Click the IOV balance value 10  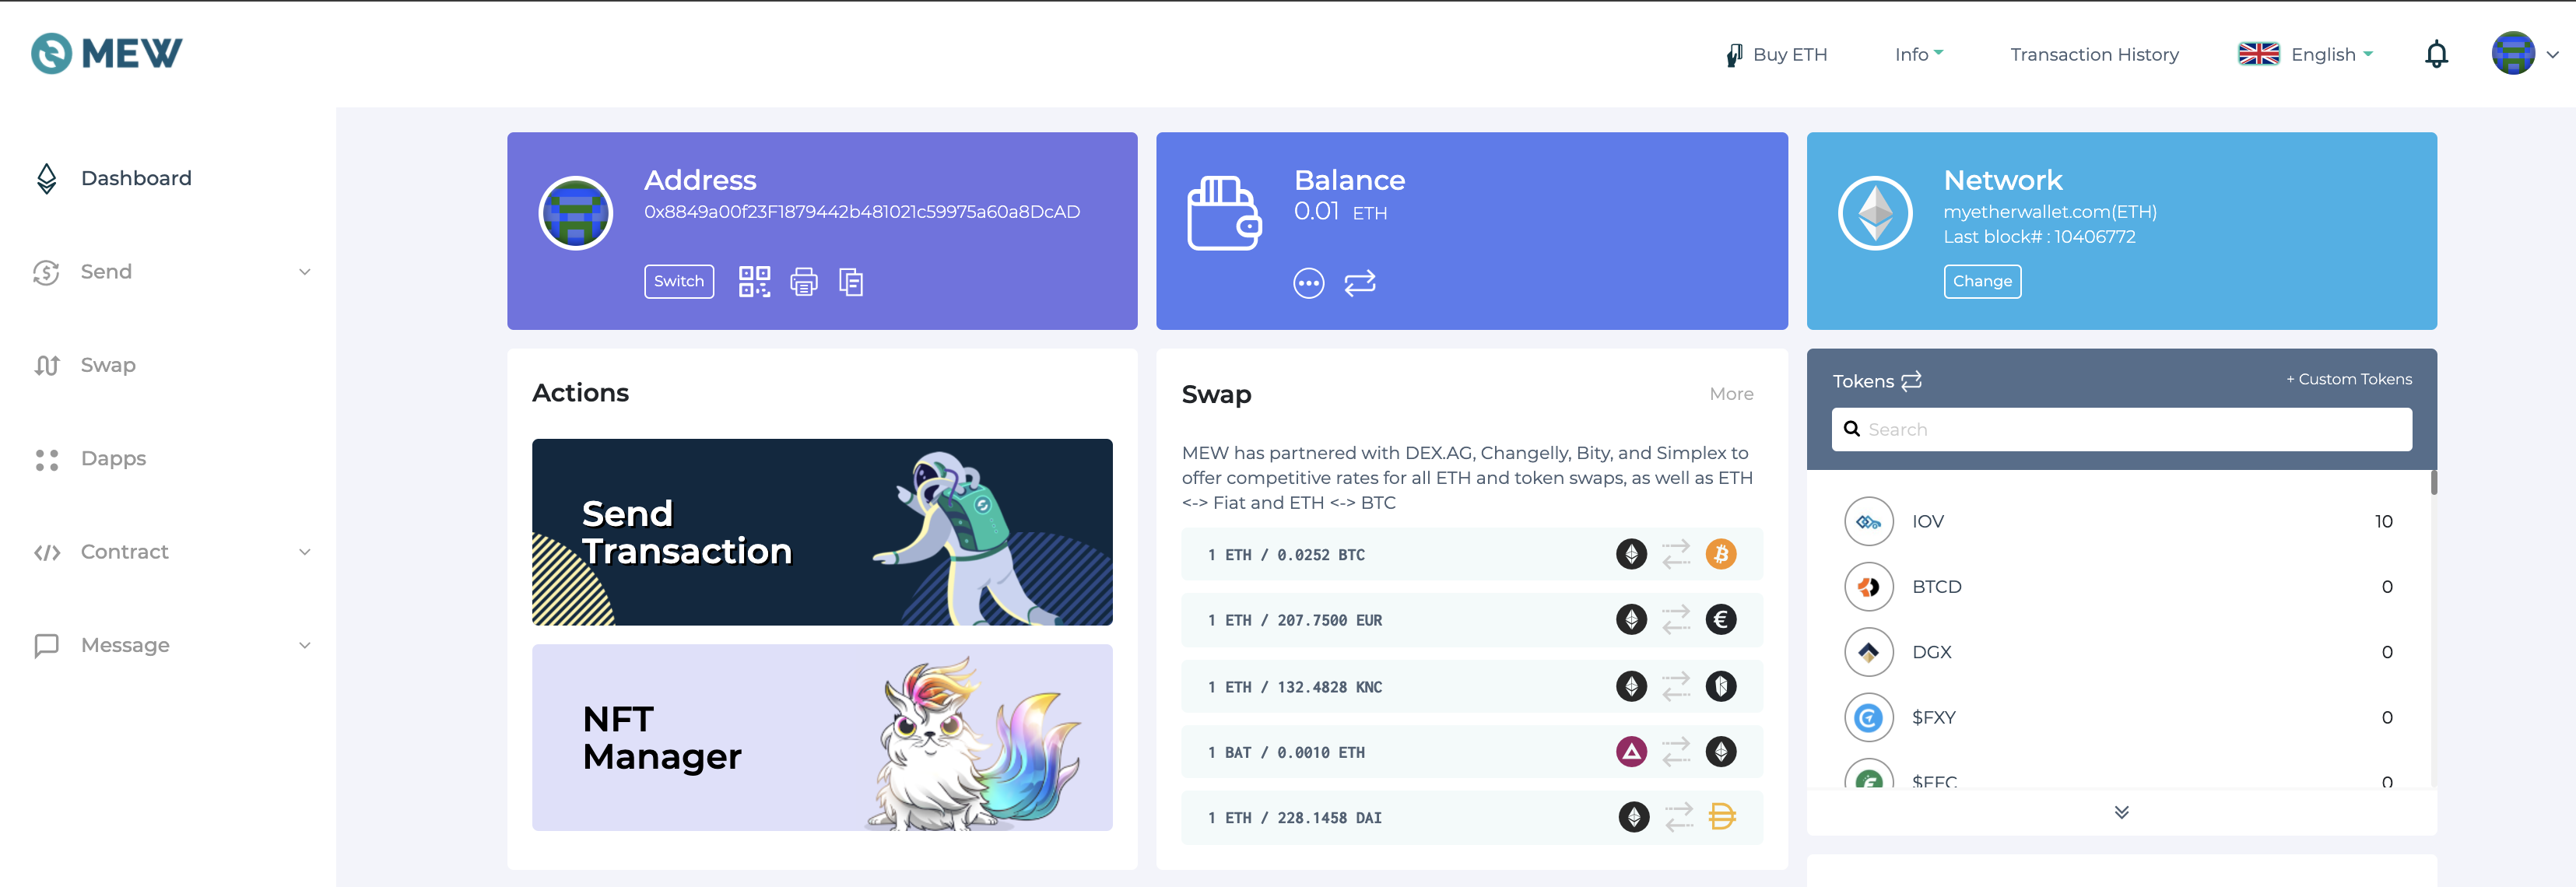click(x=2383, y=521)
